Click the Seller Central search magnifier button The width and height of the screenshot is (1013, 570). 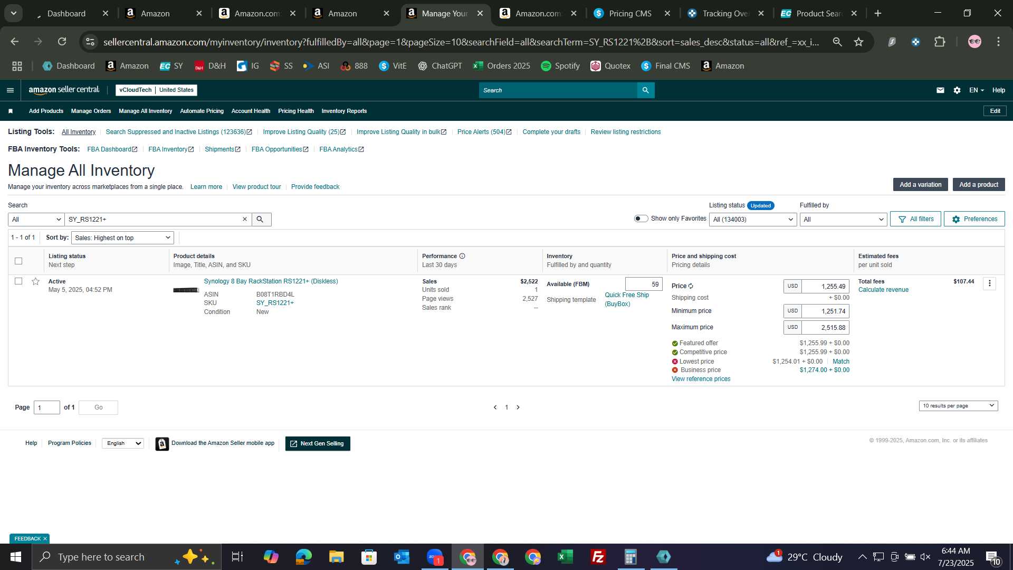645,90
